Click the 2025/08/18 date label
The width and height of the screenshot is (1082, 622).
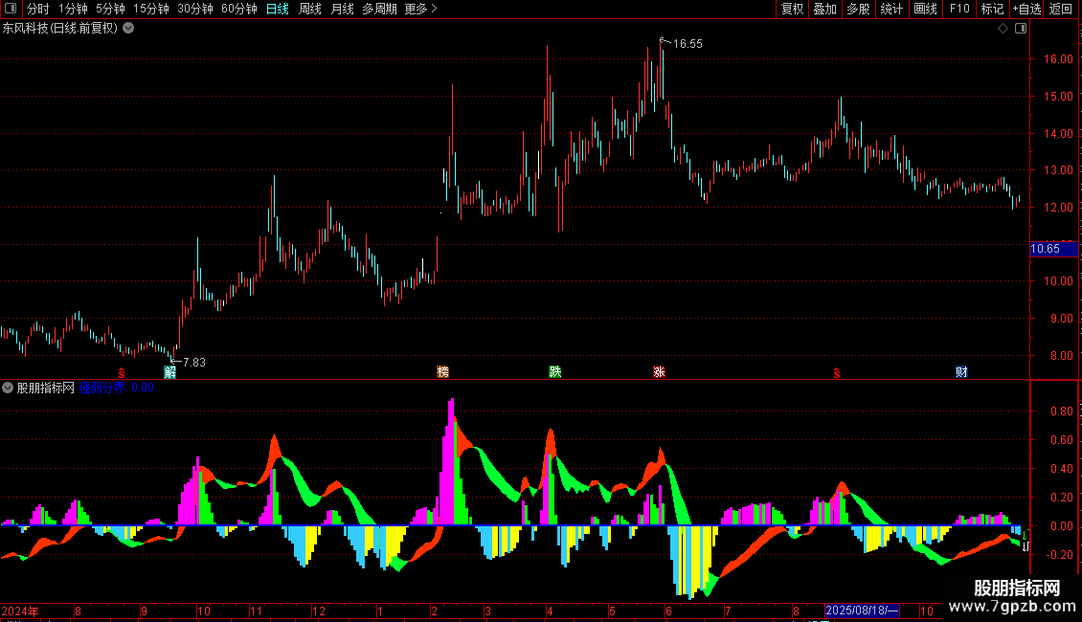tap(863, 611)
